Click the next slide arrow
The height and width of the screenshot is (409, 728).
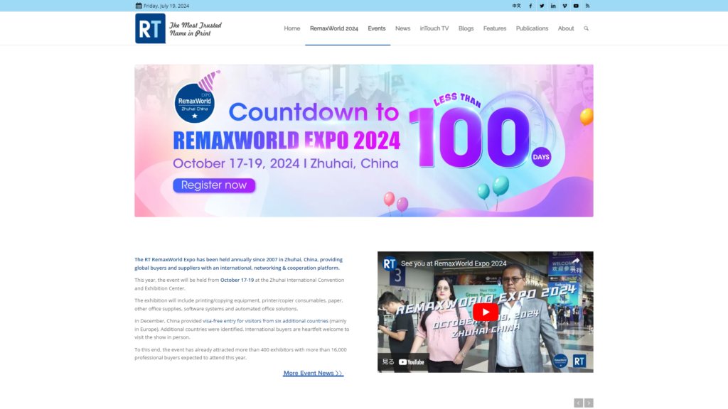(x=589, y=403)
